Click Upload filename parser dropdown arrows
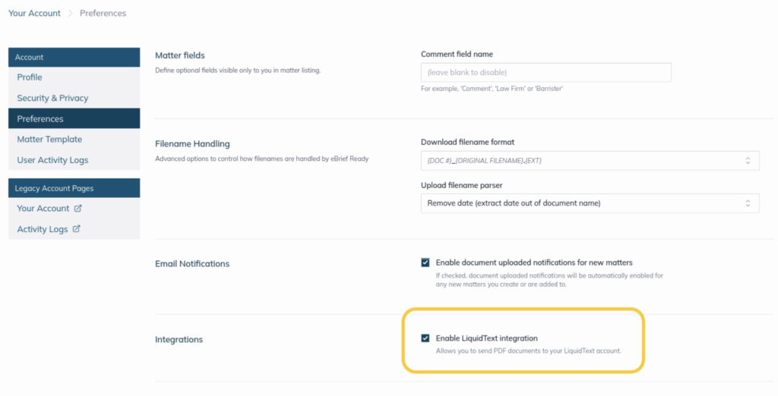Image resolution: width=778 pixels, height=396 pixels. coord(748,203)
